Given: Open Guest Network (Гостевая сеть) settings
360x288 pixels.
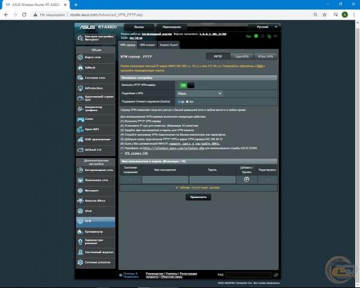Looking at the screenshot, I should tap(95, 78).
